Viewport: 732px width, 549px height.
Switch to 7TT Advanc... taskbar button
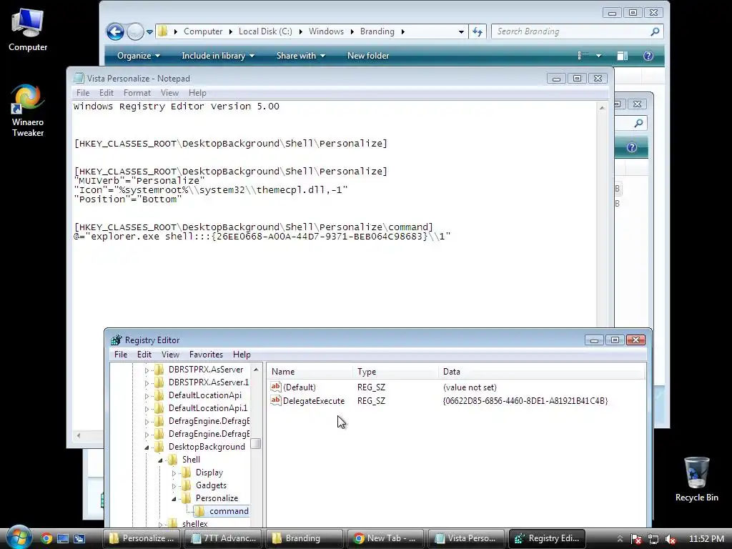click(224, 538)
